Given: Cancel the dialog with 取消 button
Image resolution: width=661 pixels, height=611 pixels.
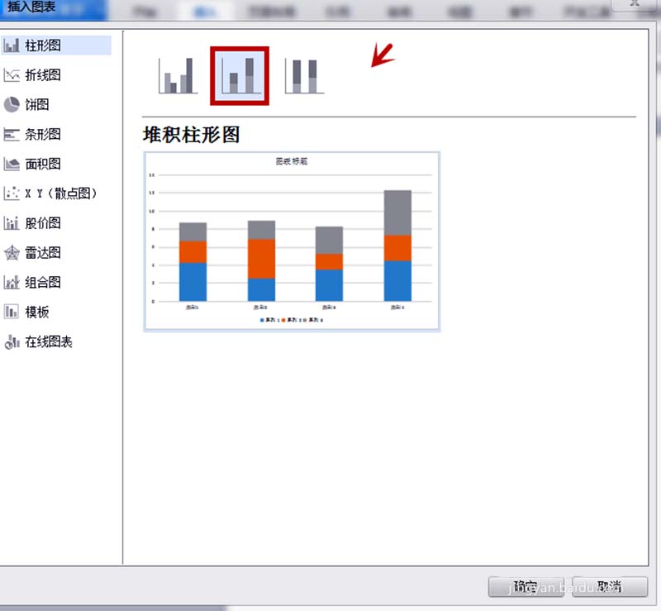Looking at the screenshot, I should [610, 586].
